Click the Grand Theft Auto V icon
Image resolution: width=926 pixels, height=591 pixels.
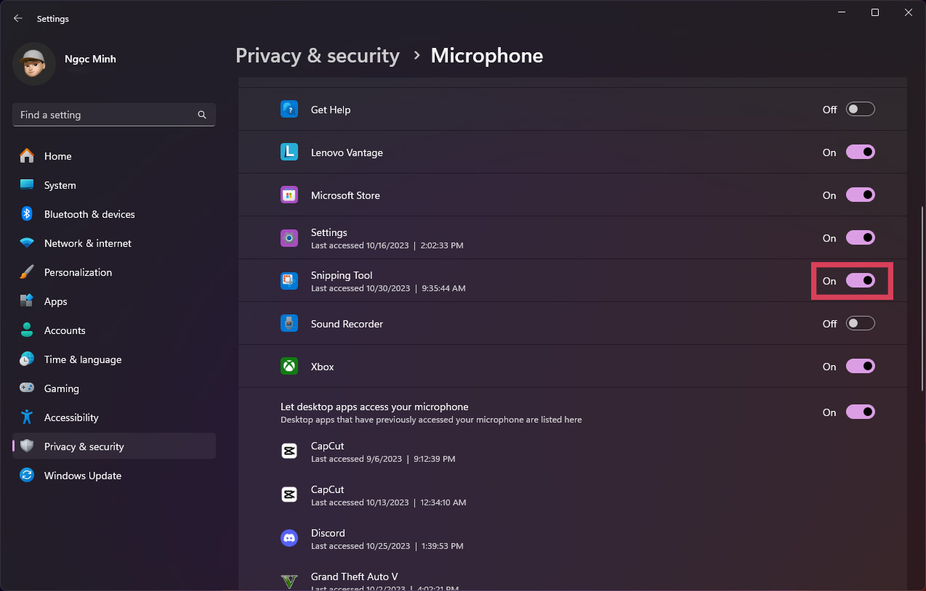[x=289, y=582]
